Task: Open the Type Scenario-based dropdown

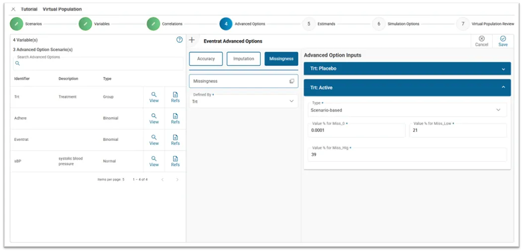Action: point(407,110)
